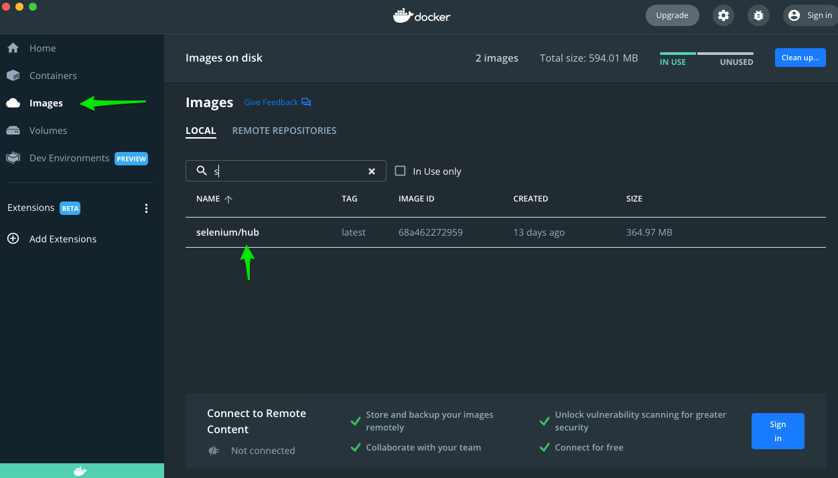Click into the image search field

[286, 171]
